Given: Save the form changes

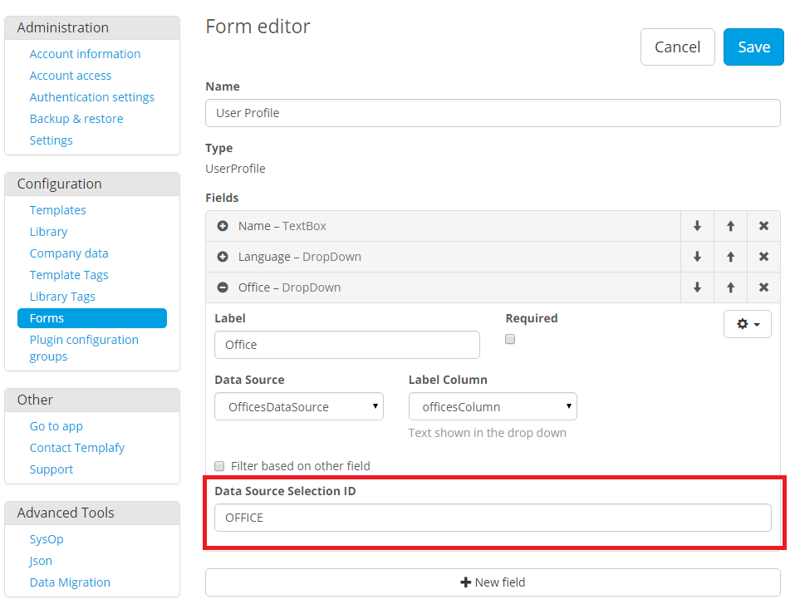Looking at the screenshot, I should coord(753,47).
